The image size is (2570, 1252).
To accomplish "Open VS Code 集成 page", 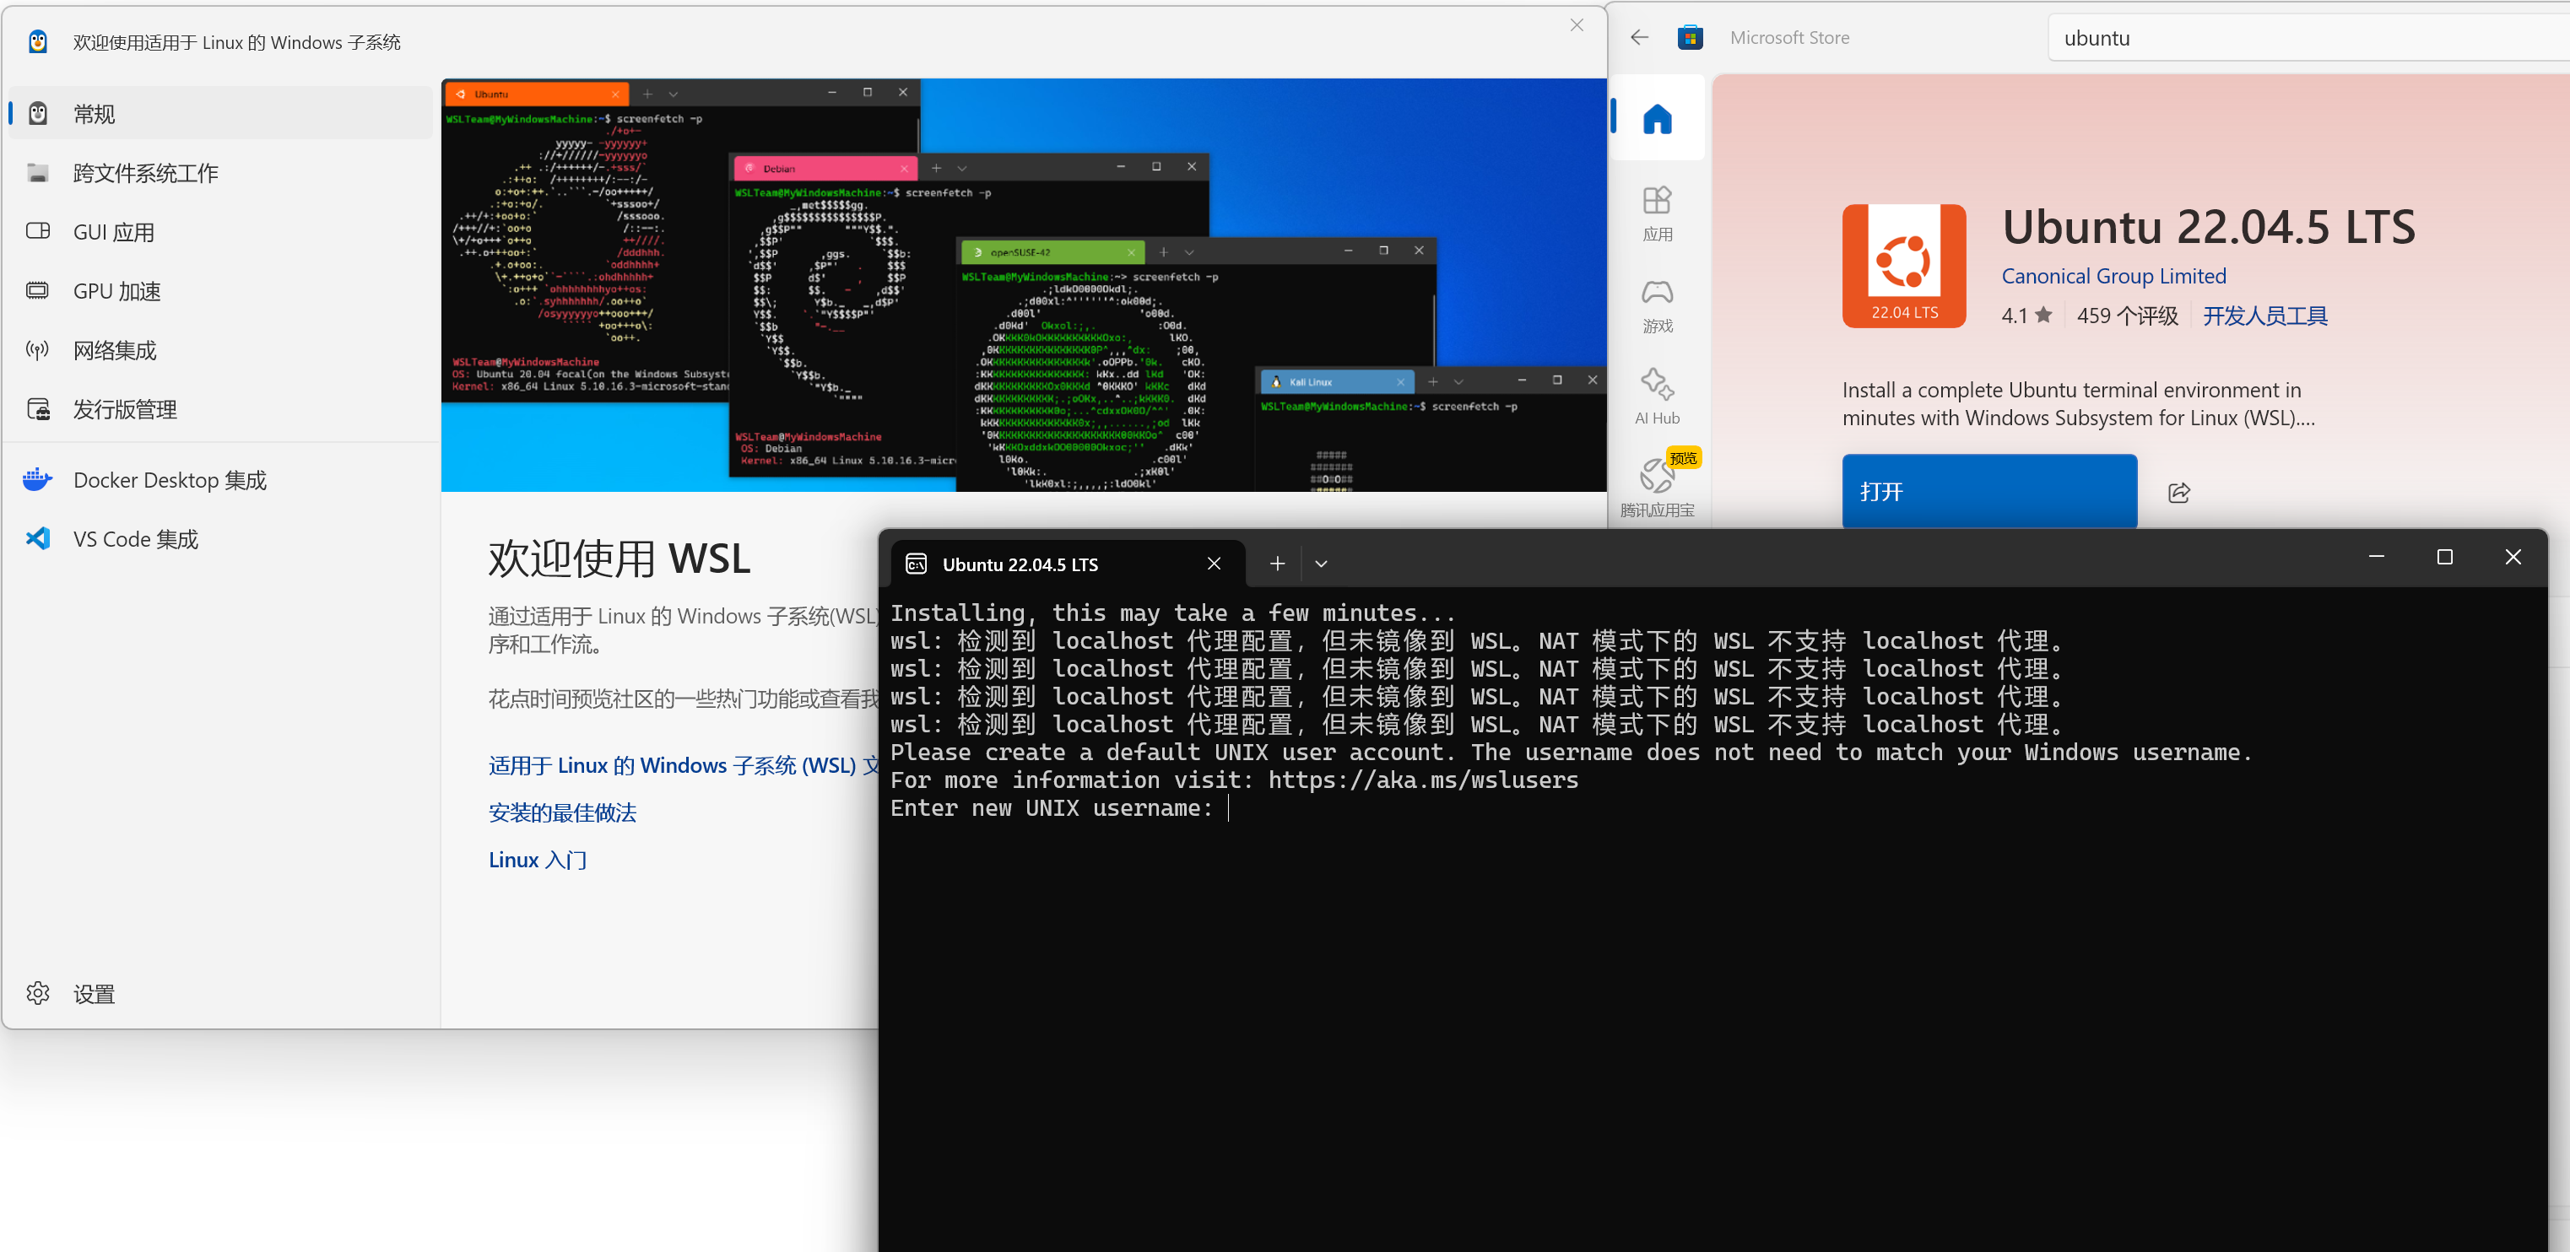I will tap(136, 540).
